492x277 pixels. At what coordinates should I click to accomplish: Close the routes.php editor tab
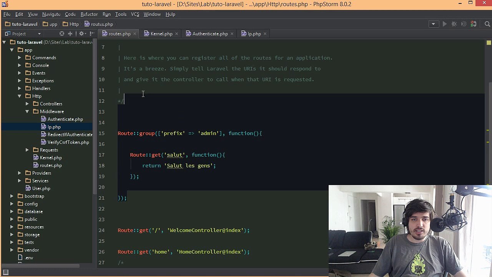pyautogui.click(x=135, y=34)
